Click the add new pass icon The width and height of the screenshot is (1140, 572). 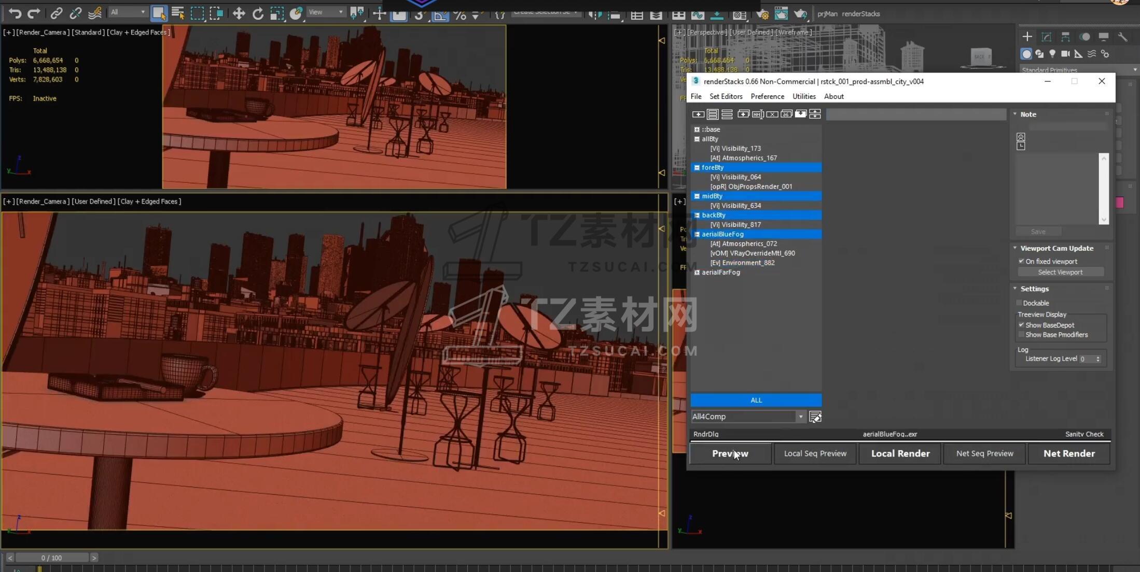[x=698, y=114]
